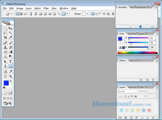Switch to the Histogram tab
The height and width of the screenshot is (120, 162).
[x=141, y=7]
